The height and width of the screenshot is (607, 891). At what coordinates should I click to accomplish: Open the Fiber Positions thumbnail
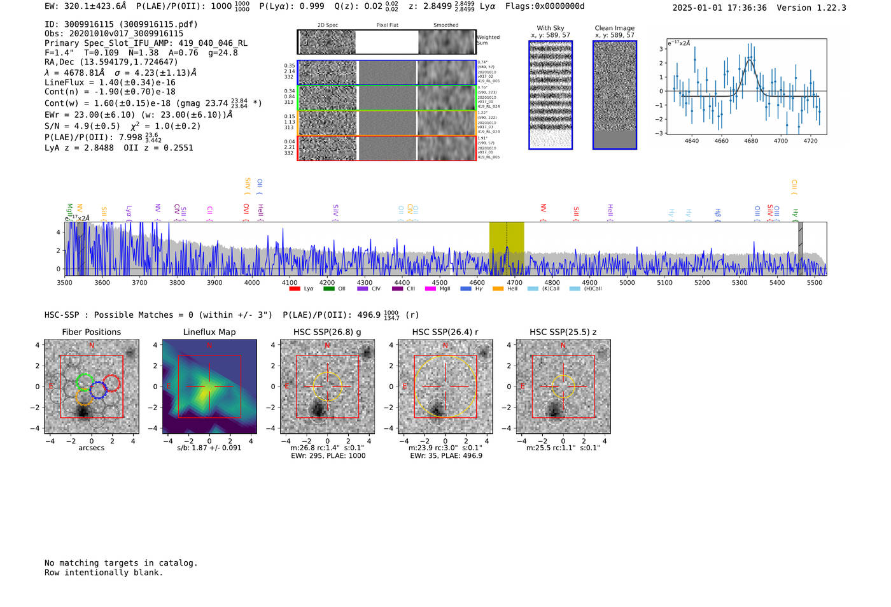click(x=92, y=387)
